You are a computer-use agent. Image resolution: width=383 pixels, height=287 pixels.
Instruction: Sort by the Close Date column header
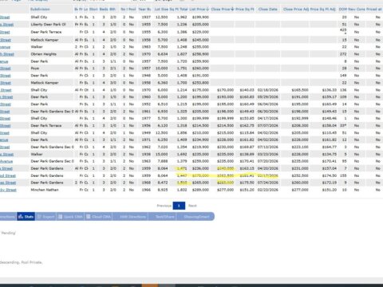267,9
